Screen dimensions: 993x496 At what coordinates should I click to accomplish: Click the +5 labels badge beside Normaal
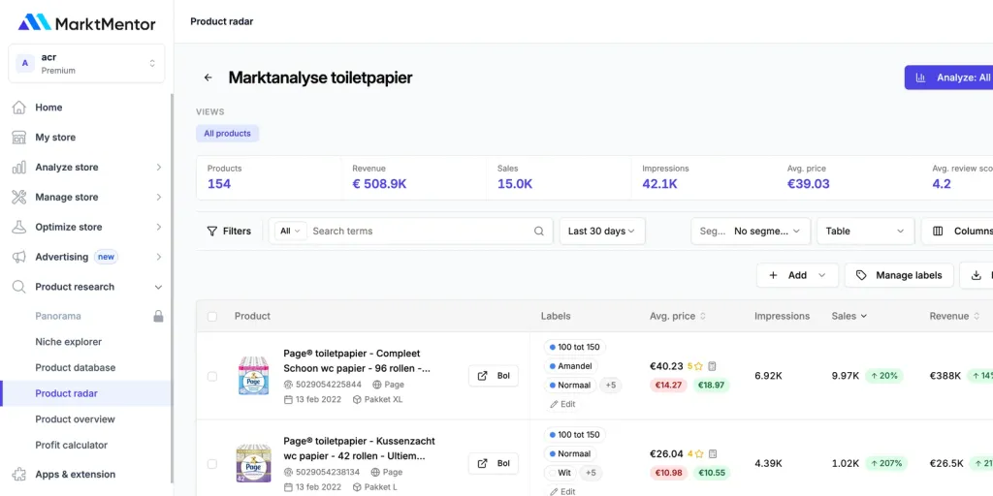coord(611,385)
